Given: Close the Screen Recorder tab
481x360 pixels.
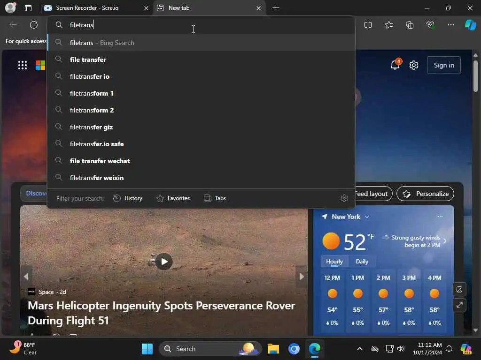Looking at the screenshot, I should 147,8.
